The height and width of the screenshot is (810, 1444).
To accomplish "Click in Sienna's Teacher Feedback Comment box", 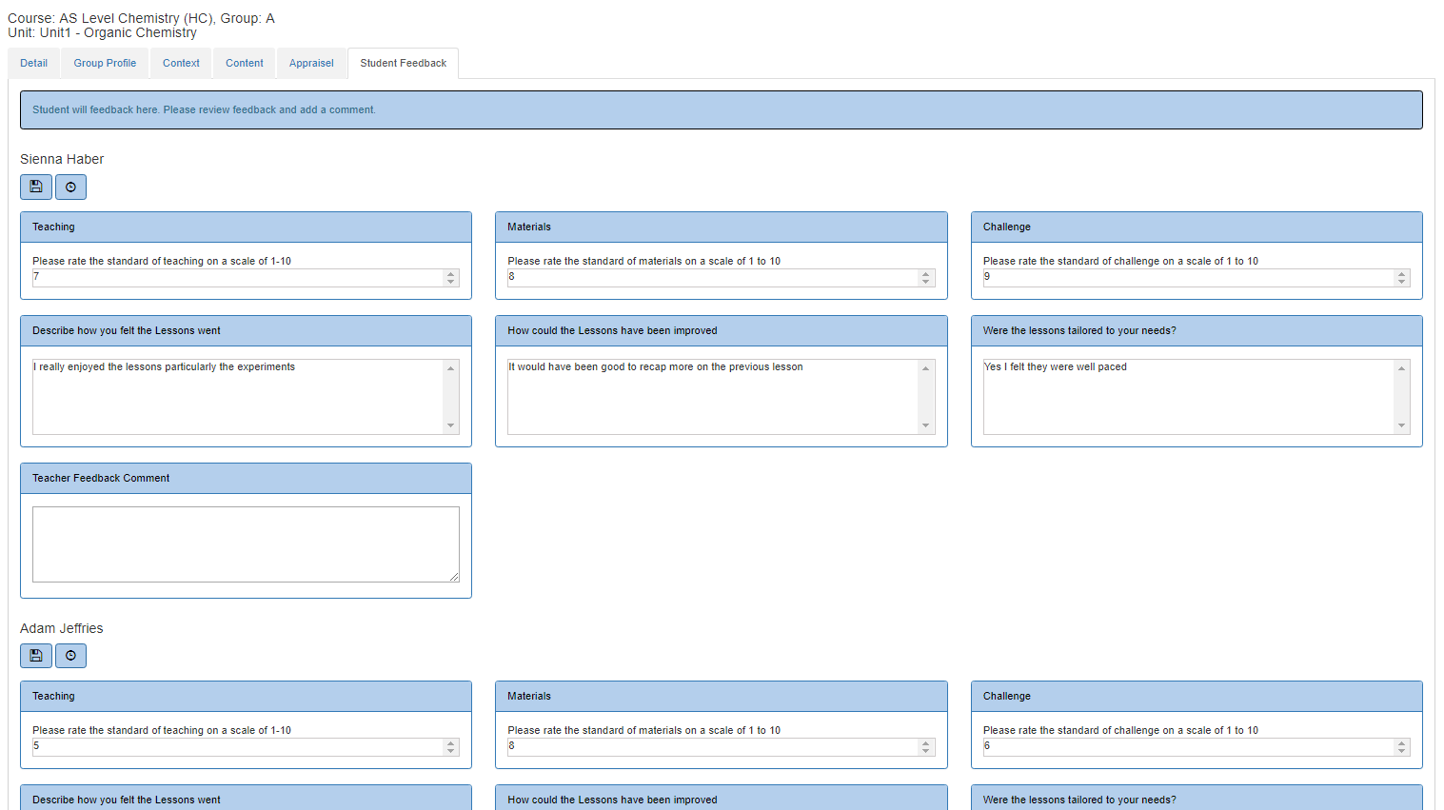I will pos(246,543).
